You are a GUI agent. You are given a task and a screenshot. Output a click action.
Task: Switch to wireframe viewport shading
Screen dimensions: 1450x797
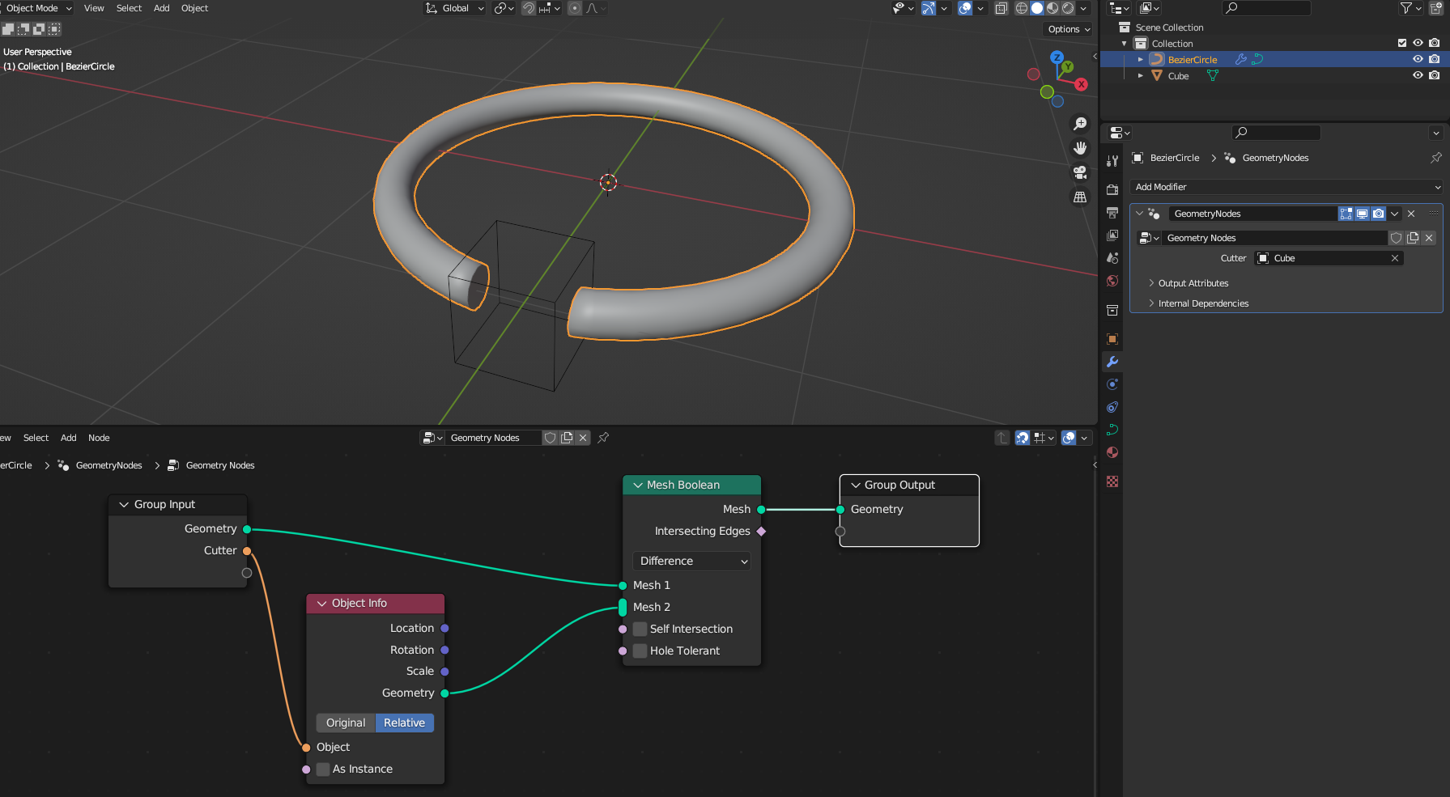point(1022,8)
